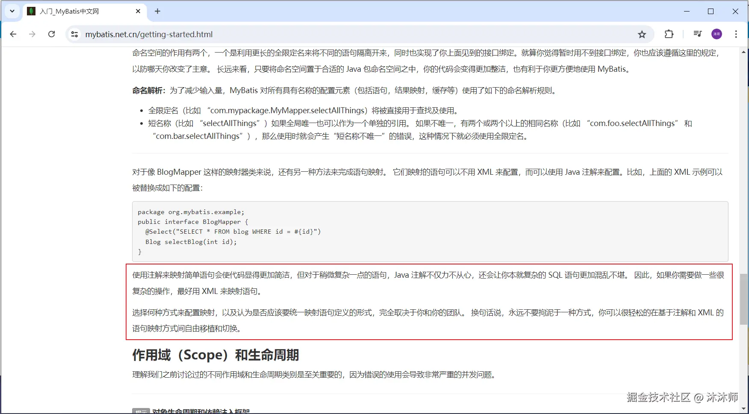The height and width of the screenshot is (414, 749).
Task: Reload the current page
Action: pos(51,34)
